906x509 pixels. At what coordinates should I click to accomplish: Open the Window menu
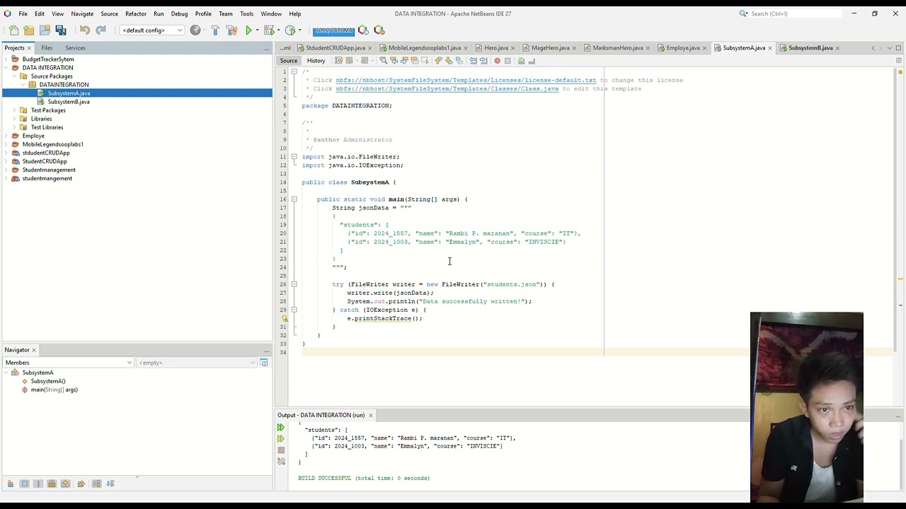[271, 13]
